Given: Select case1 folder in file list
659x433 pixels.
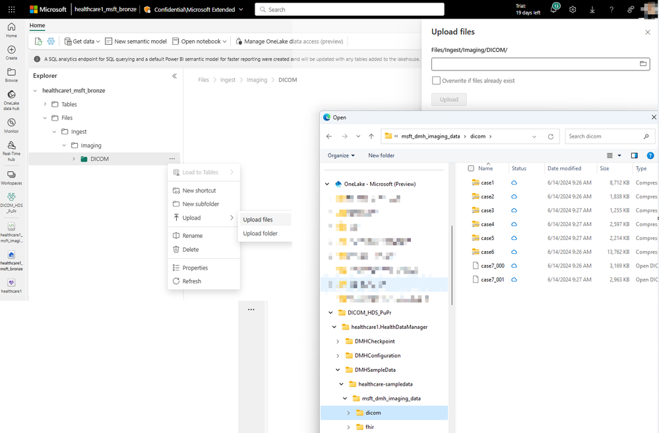Looking at the screenshot, I should coord(487,183).
